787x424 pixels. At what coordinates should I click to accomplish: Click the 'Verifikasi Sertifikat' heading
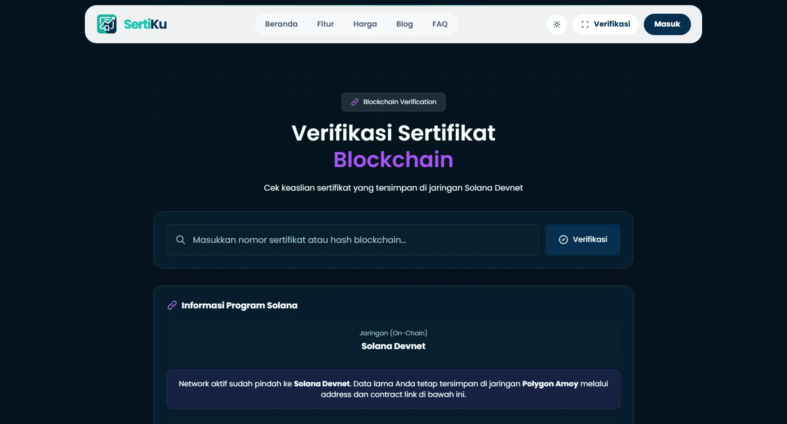point(393,133)
